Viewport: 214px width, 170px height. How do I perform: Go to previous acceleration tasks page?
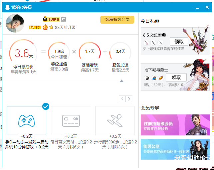(x=122, y=99)
